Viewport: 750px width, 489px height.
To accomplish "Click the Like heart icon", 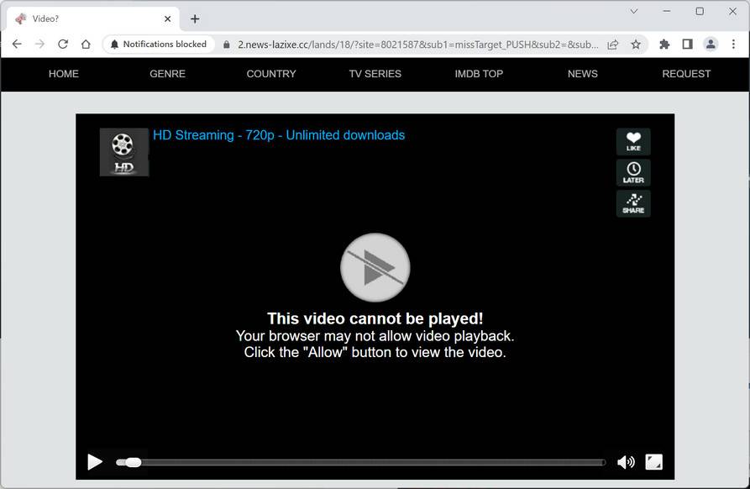I will [633, 142].
